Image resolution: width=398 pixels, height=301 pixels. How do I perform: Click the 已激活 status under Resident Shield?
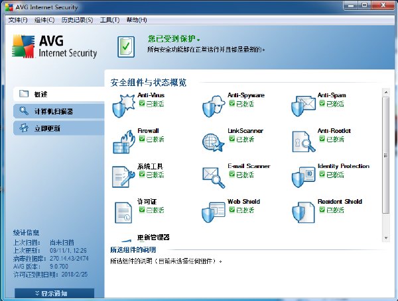click(335, 210)
